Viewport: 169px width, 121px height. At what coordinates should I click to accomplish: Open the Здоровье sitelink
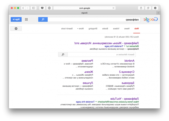128,83
